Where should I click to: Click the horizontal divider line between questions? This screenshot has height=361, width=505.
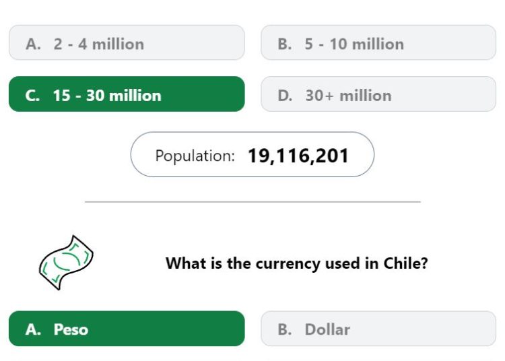[252, 201]
